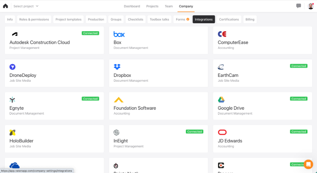Screen dimensions: 317x173
Task: Open Dashboard in the top navigation
Action: click(132, 6)
